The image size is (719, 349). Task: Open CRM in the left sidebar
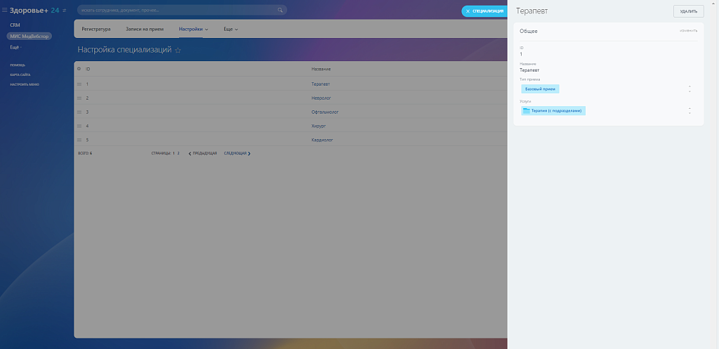15,25
